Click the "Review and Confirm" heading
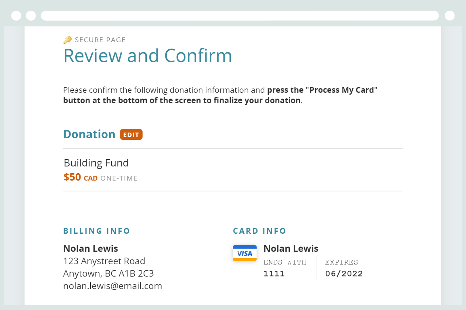 148,56
